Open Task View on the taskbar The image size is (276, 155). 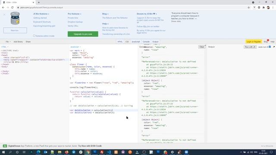click(x=24, y=152)
